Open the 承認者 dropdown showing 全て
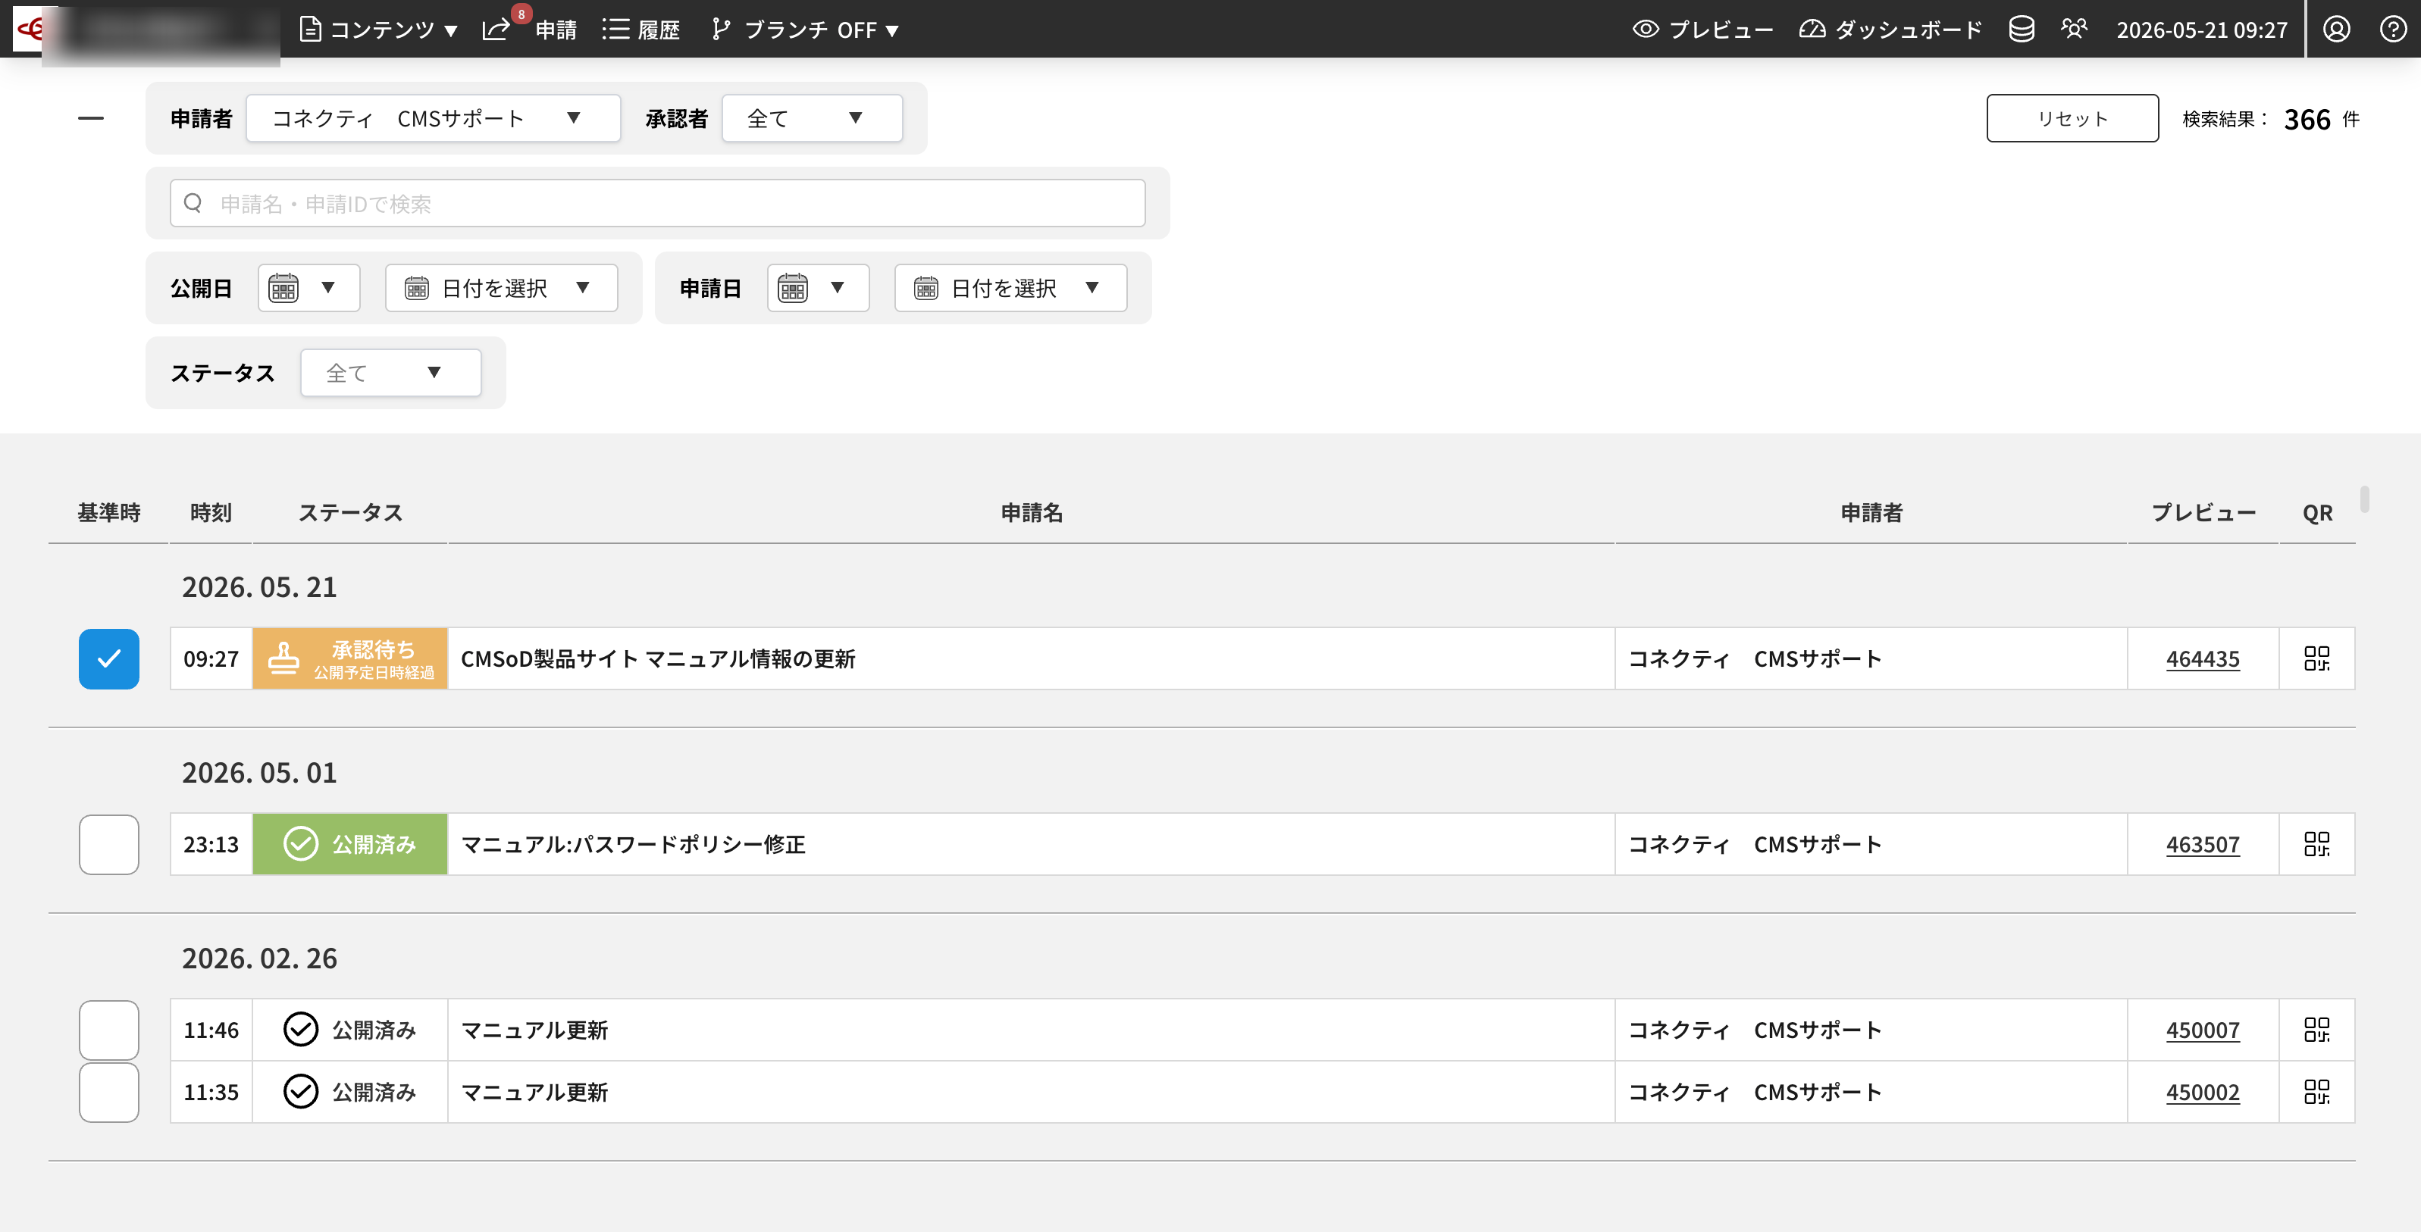The image size is (2421, 1232). click(x=812, y=118)
